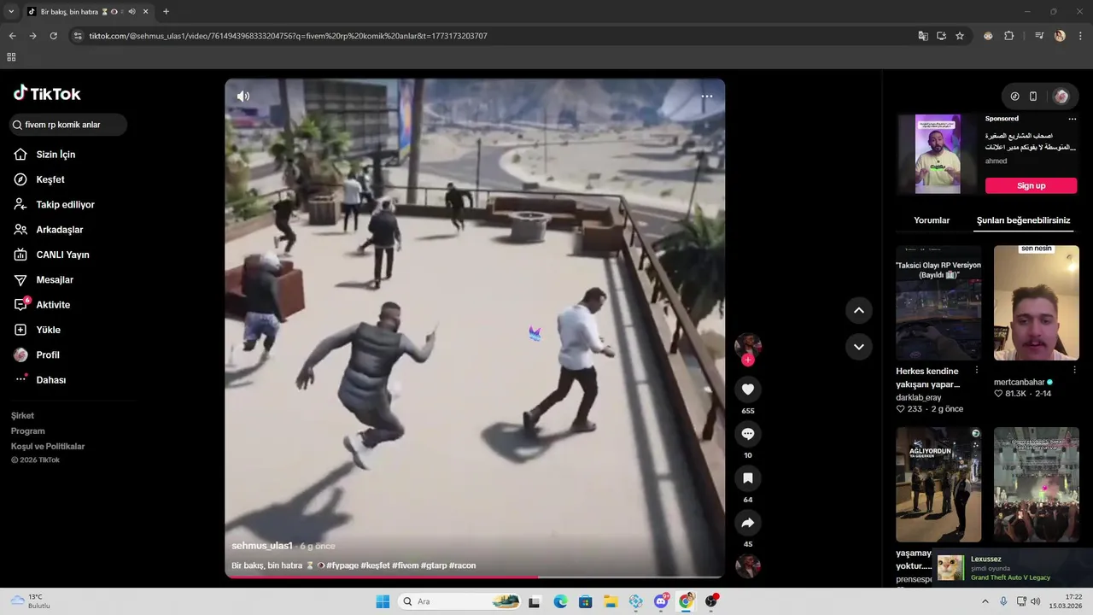Screen dimensions: 1093x615
Task: Click the TikTok logo
Action: [x=47, y=94]
